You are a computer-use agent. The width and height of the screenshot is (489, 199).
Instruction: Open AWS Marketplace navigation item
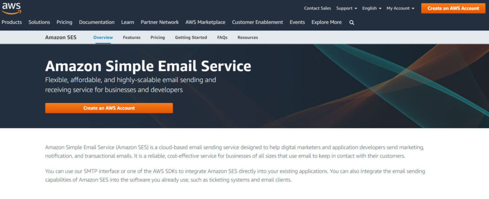(x=206, y=22)
